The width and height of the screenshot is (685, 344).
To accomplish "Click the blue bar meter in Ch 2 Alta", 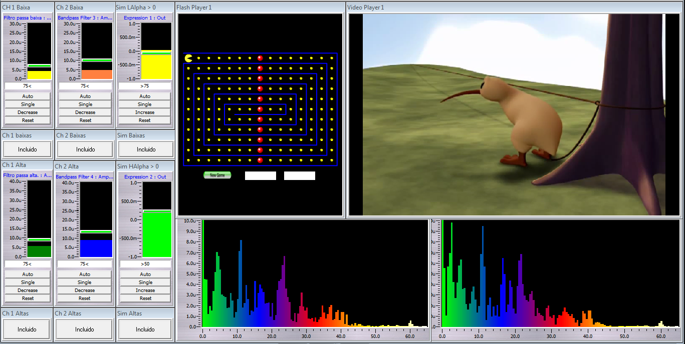I will [96, 248].
